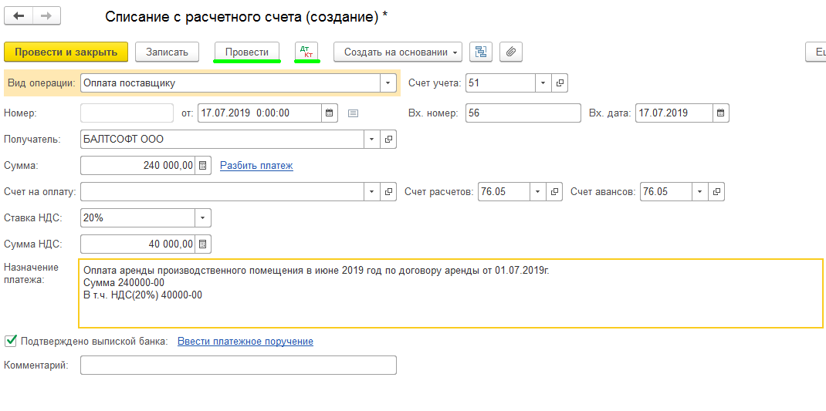Screen dimensions: 826x411
Task: Open calculator for Сумма НДС field
Action: (x=203, y=244)
